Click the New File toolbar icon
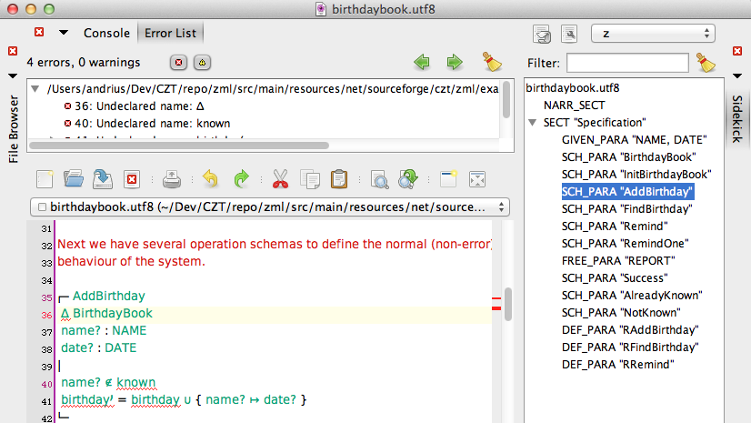751x423 pixels. tap(45, 179)
